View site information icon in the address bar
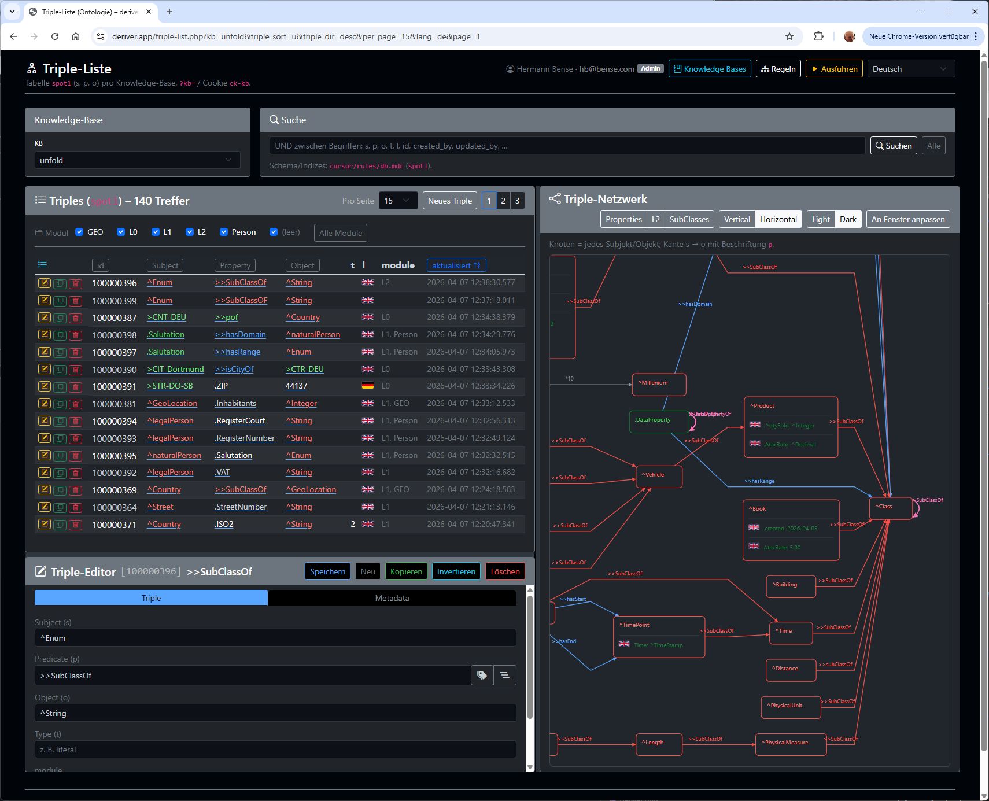Viewport: 989px width, 801px height. (101, 36)
